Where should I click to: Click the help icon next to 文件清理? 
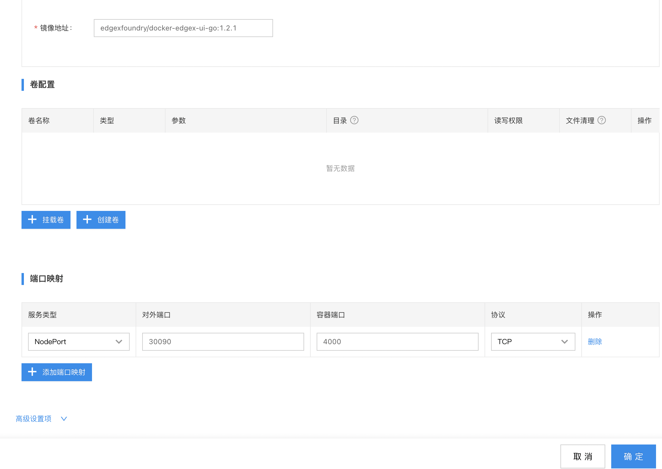(x=601, y=120)
